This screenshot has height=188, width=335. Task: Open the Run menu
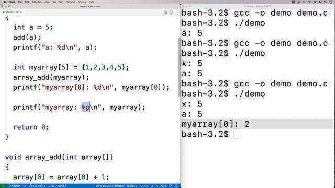(x=61, y=2)
